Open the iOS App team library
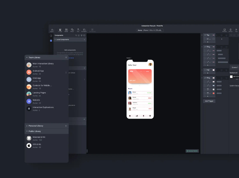This screenshot has width=239, height=178. pyautogui.click(x=47, y=79)
